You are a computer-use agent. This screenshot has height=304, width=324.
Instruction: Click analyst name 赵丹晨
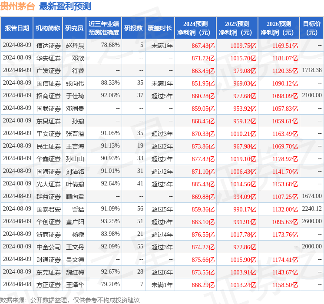point(75,46)
